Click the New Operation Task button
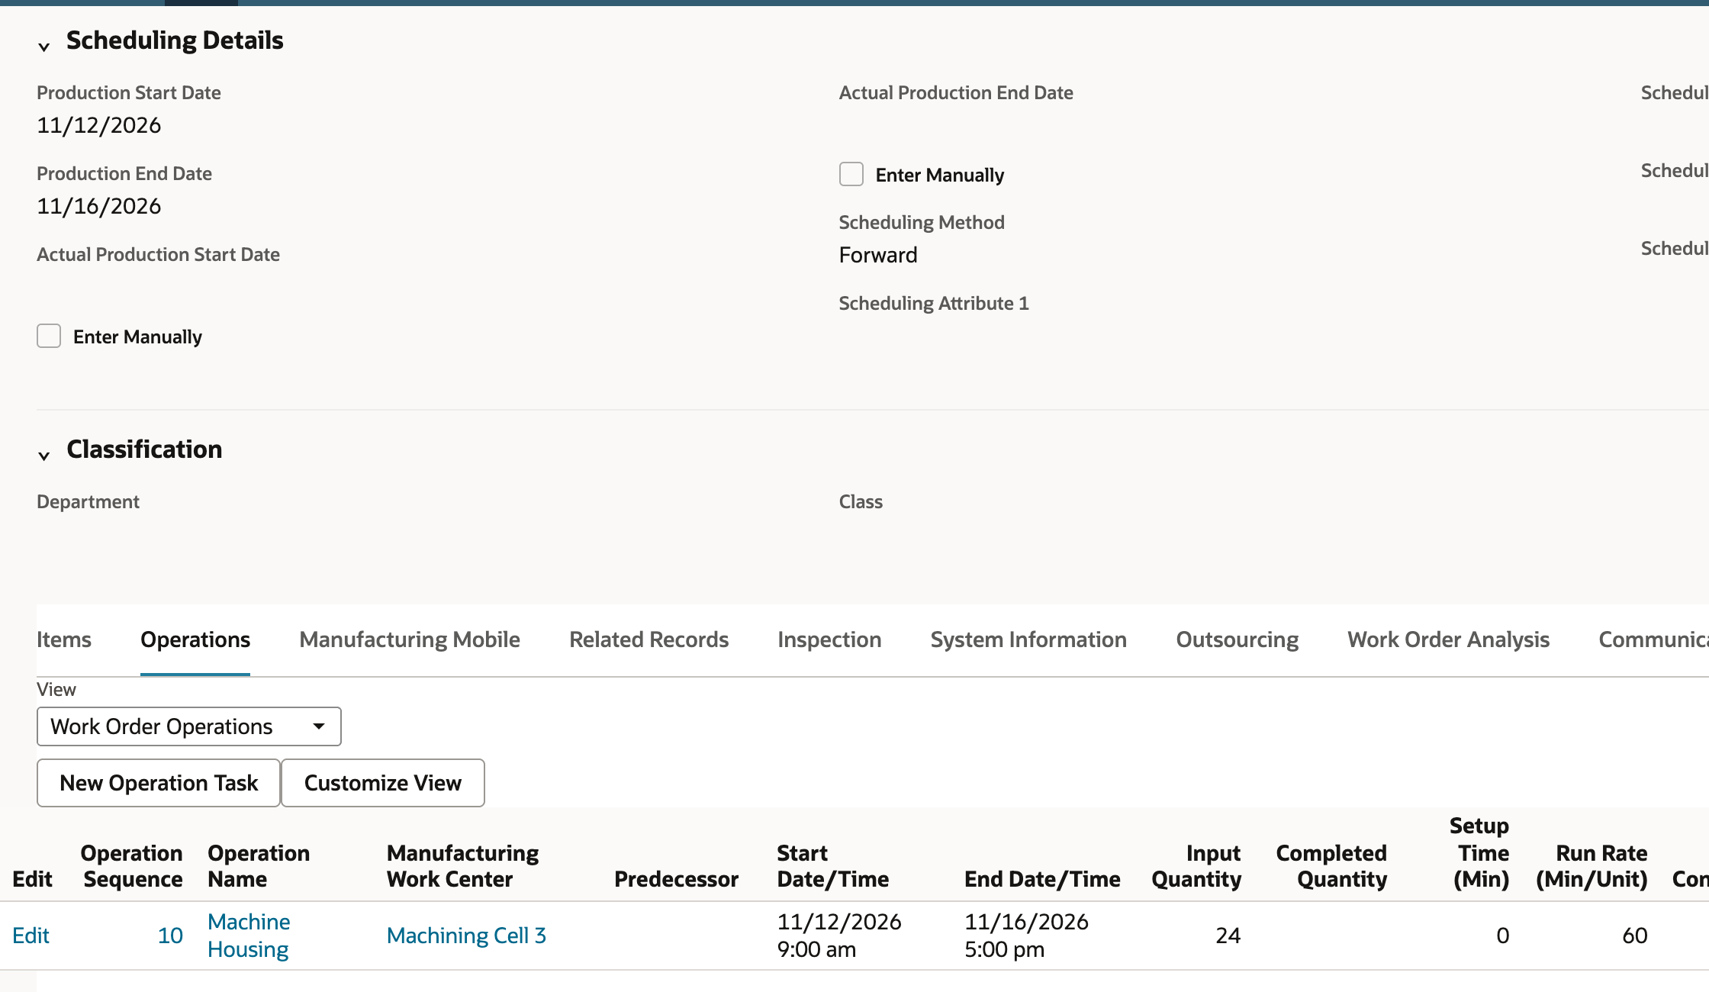The image size is (1709, 992). (x=159, y=783)
